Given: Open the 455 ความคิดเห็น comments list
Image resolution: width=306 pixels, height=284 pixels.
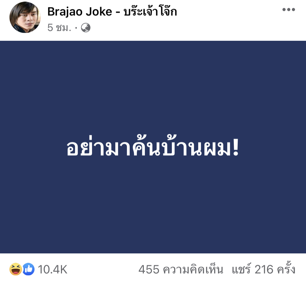Looking at the screenshot, I should [181, 270].
